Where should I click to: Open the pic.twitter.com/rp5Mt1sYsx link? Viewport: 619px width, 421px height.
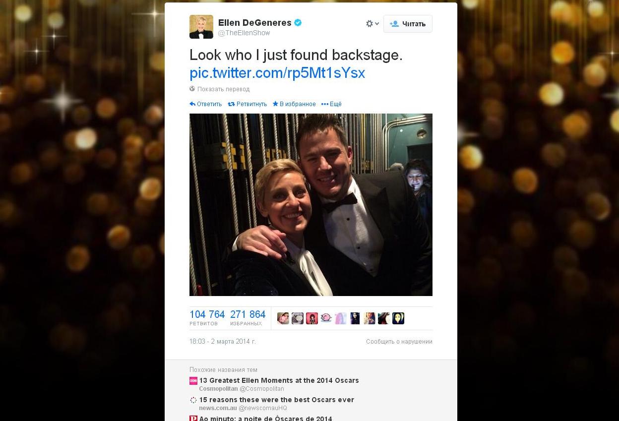point(277,73)
